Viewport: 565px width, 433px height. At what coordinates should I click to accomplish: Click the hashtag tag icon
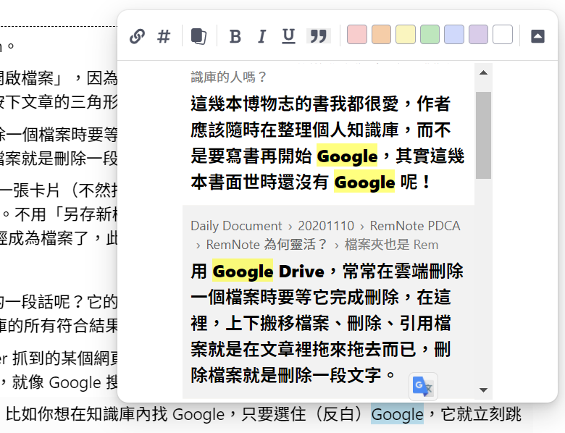[164, 36]
